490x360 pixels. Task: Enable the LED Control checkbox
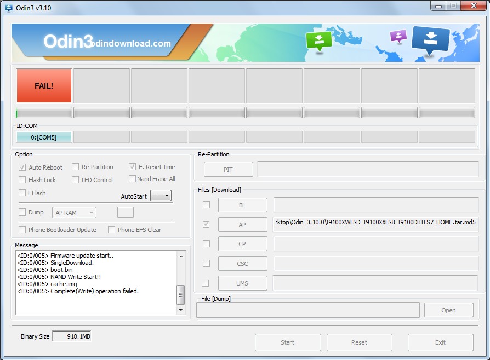[75, 180]
